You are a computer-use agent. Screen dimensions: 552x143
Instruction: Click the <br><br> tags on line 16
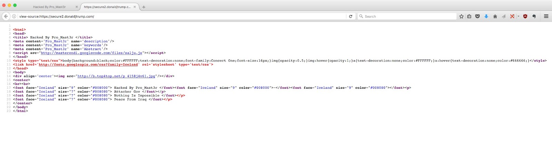pyautogui.click(x=21, y=84)
